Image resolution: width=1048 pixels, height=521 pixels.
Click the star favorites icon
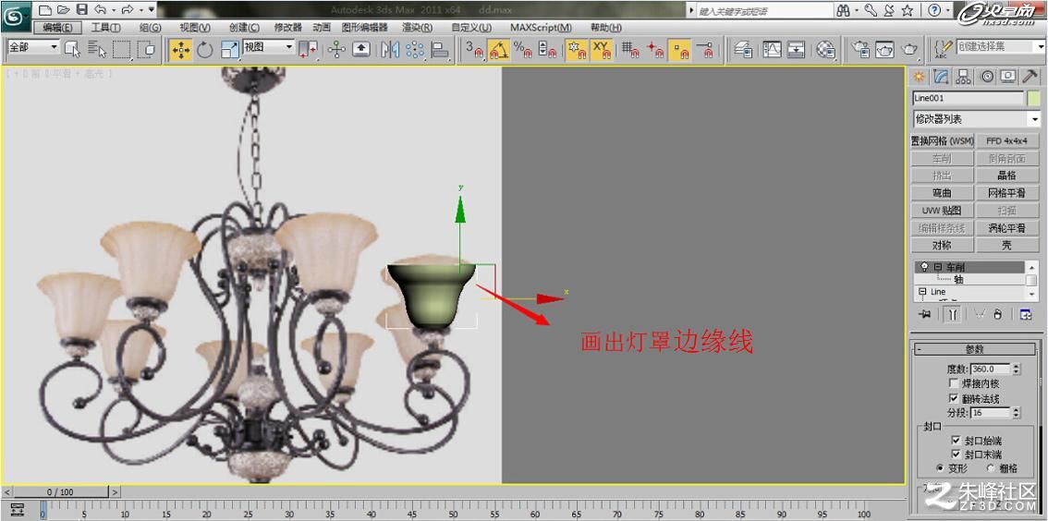pyautogui.click(x=907, y=10)
